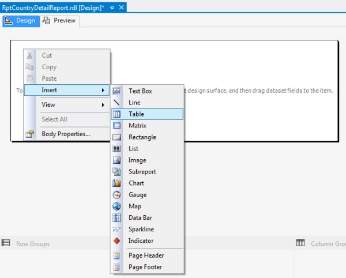The width and height of the screenshot is (346, 278).
Task: Insert a Chart
Action: 147,183
